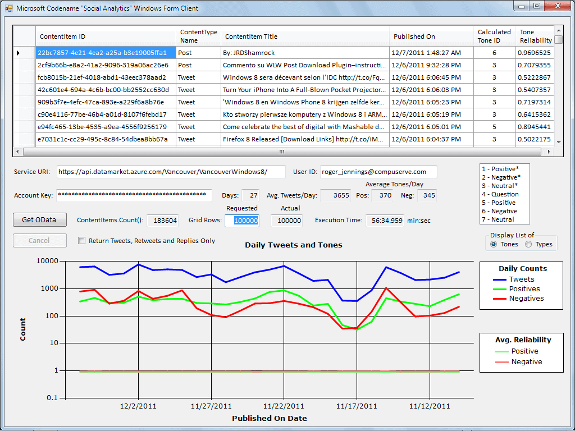Click the grid's horizontal scroll left arrow

17,152
